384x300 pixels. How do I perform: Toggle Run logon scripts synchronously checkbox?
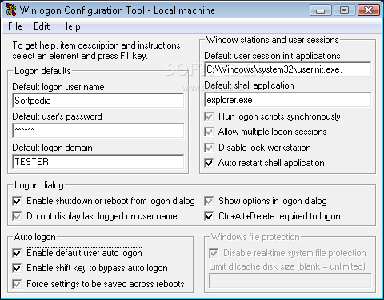pyautogui.click(x=209, y=116)
